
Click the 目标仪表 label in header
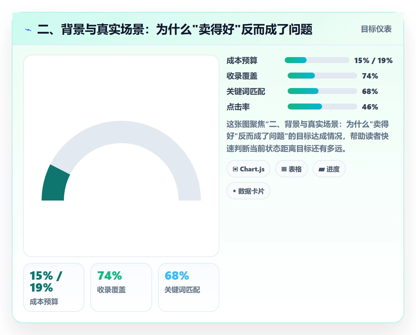[x=376, y=29]
